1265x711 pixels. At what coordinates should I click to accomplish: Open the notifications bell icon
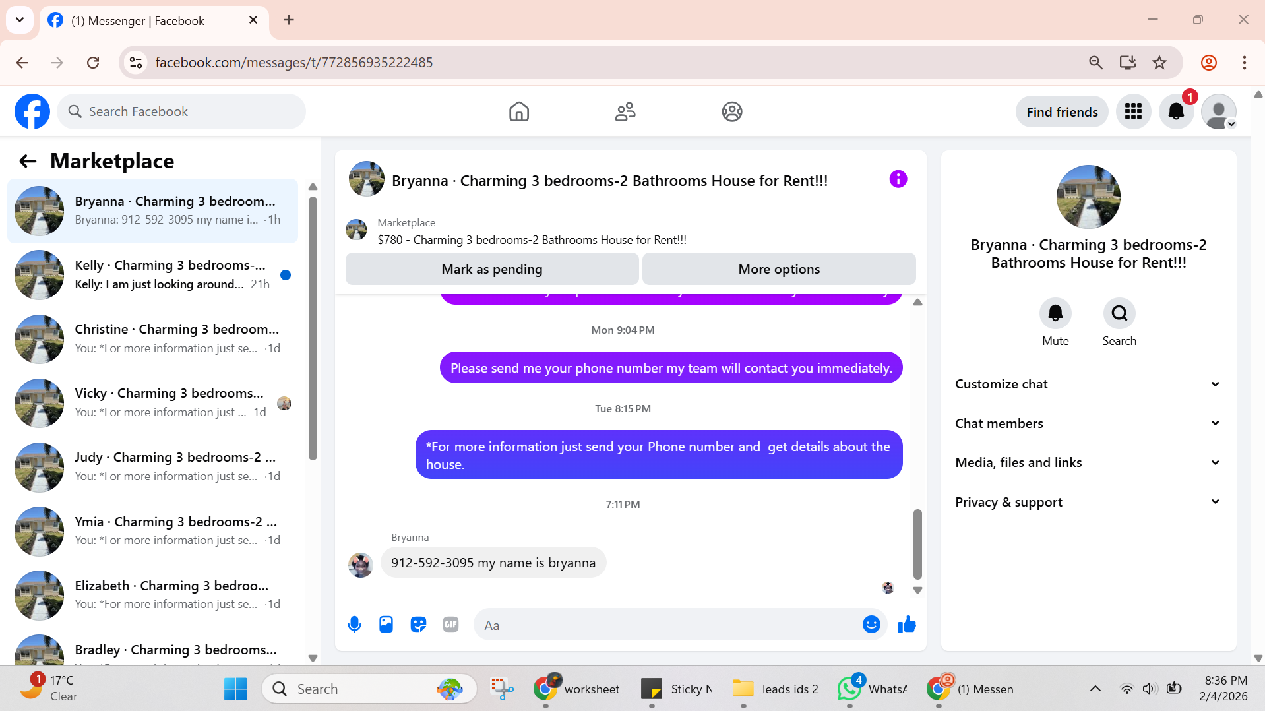(x=1176, y=111)
